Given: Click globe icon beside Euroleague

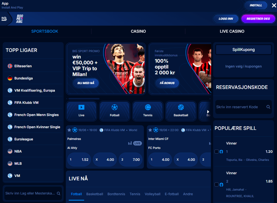Looking at the screenshot, I should (10, 139).
